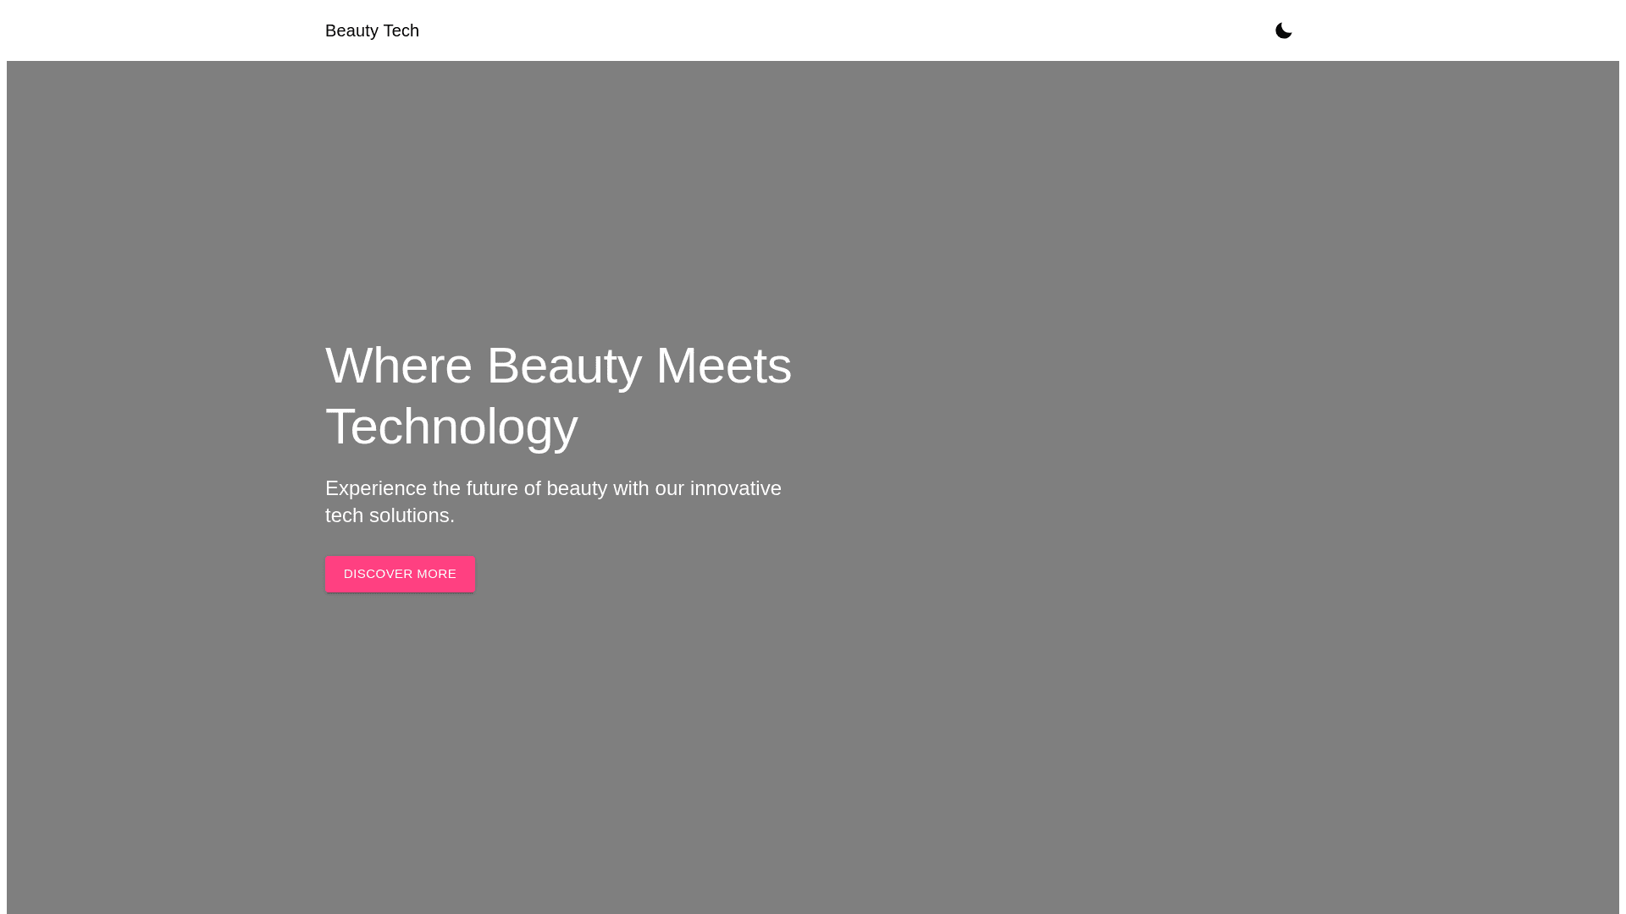Click the word 'Tech' in the navbar title

tap(401, 30)
